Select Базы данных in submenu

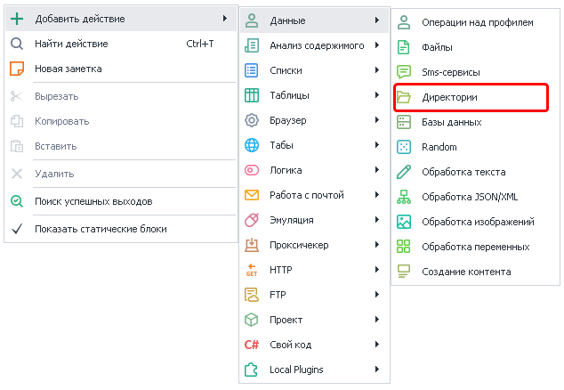coord(451,122)
